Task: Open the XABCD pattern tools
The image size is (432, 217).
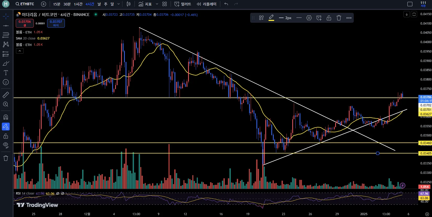Action: click(6, 44)
